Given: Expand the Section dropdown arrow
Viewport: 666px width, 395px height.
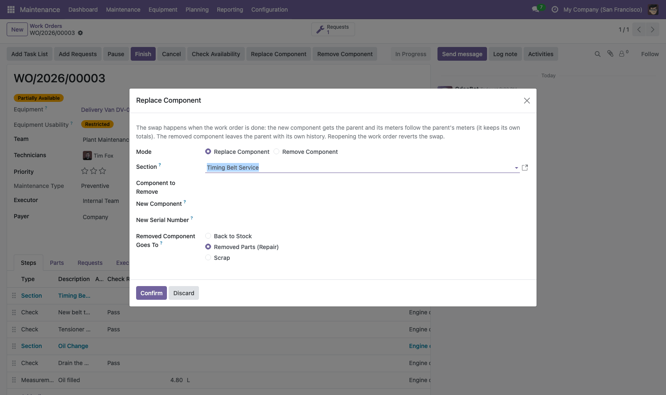Looking at the screenshot, I should [x=516, y=168].
